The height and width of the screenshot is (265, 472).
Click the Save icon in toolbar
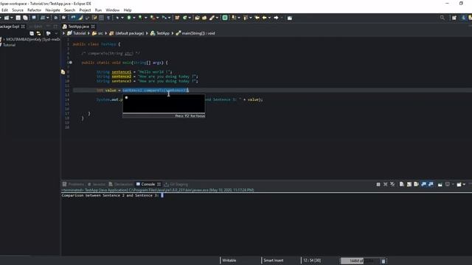point(18,18)
